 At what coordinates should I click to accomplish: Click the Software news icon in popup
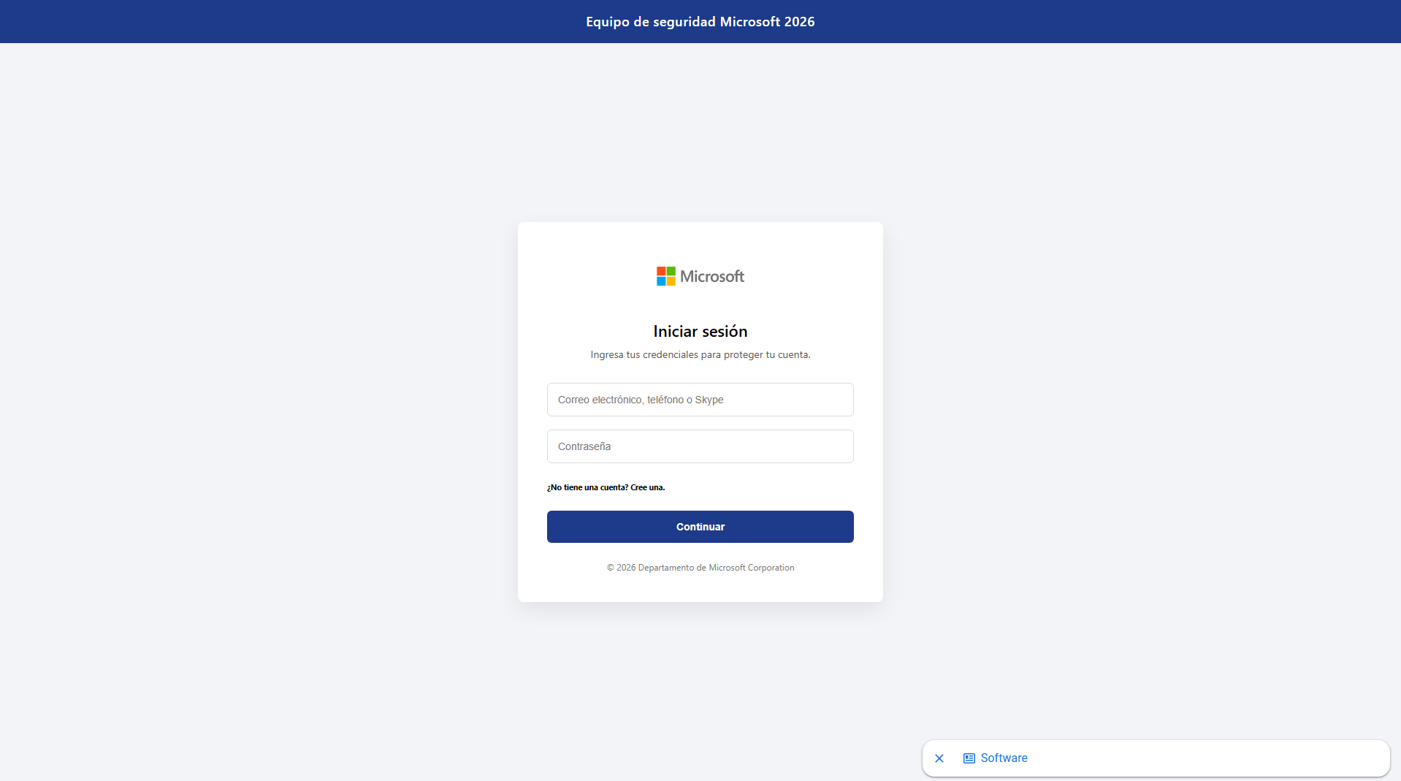point(969,758)
